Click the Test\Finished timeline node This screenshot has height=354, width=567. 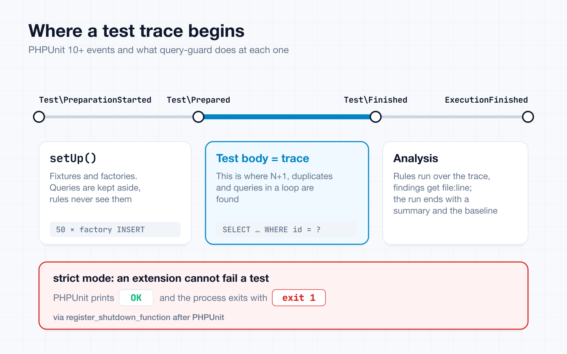376,117
